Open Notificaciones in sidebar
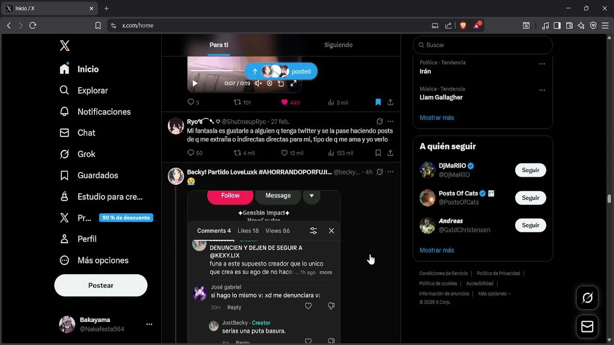 click(x=95, y=112)
